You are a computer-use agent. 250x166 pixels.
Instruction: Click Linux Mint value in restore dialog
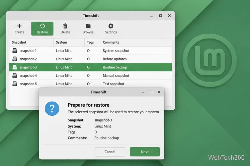click(102, 126)
